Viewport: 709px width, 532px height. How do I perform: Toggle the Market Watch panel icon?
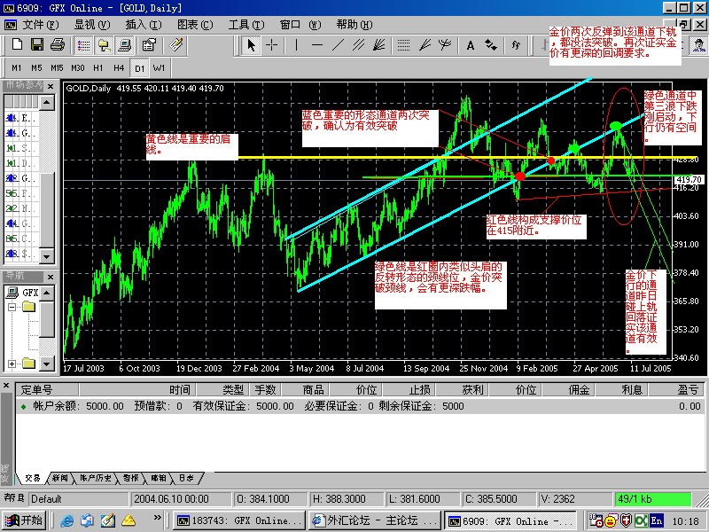83,45
